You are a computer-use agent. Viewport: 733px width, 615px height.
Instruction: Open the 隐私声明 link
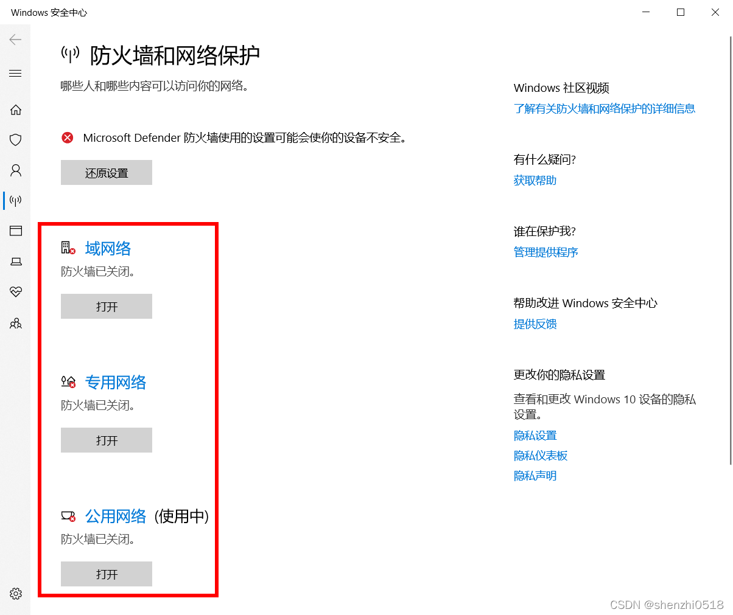tap(535, 476)
